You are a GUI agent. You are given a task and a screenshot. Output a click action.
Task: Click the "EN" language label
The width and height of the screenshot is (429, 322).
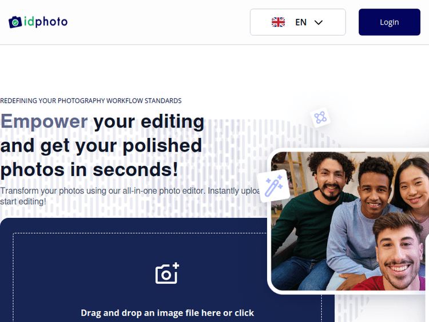point(301,22)
